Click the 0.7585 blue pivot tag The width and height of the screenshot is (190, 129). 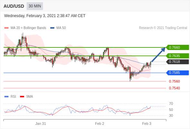click(177, 73)
